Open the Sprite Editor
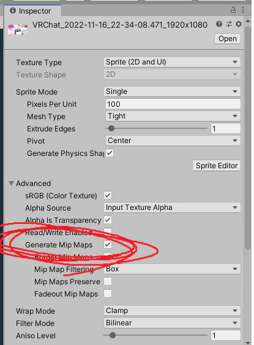Image resolution: width=254 pixels, height=345 pixels. (217, 166)
